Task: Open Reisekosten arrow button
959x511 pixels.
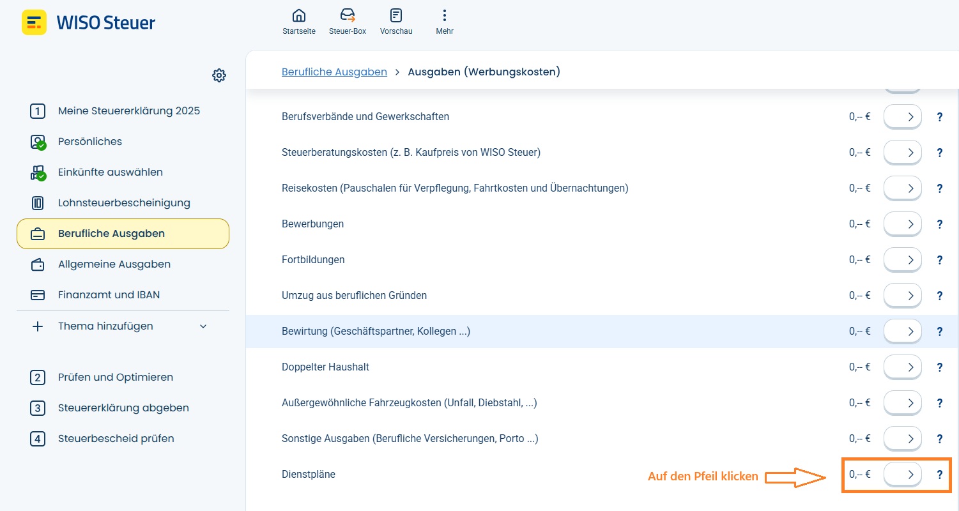Action: [x=903, y=188]
